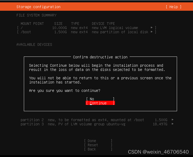193x157 pixels.
Task: Click the AVAILABLE DEVICES heading
Action: pyautogui.click(x=34, y=44)
